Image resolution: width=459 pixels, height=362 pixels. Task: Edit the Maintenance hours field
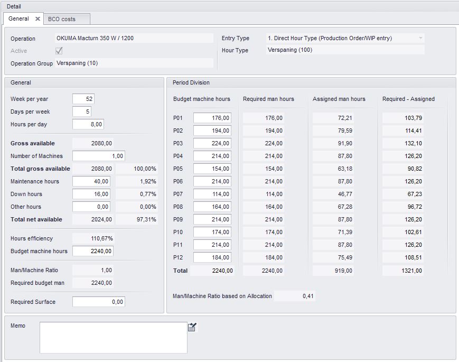(91, 181)
